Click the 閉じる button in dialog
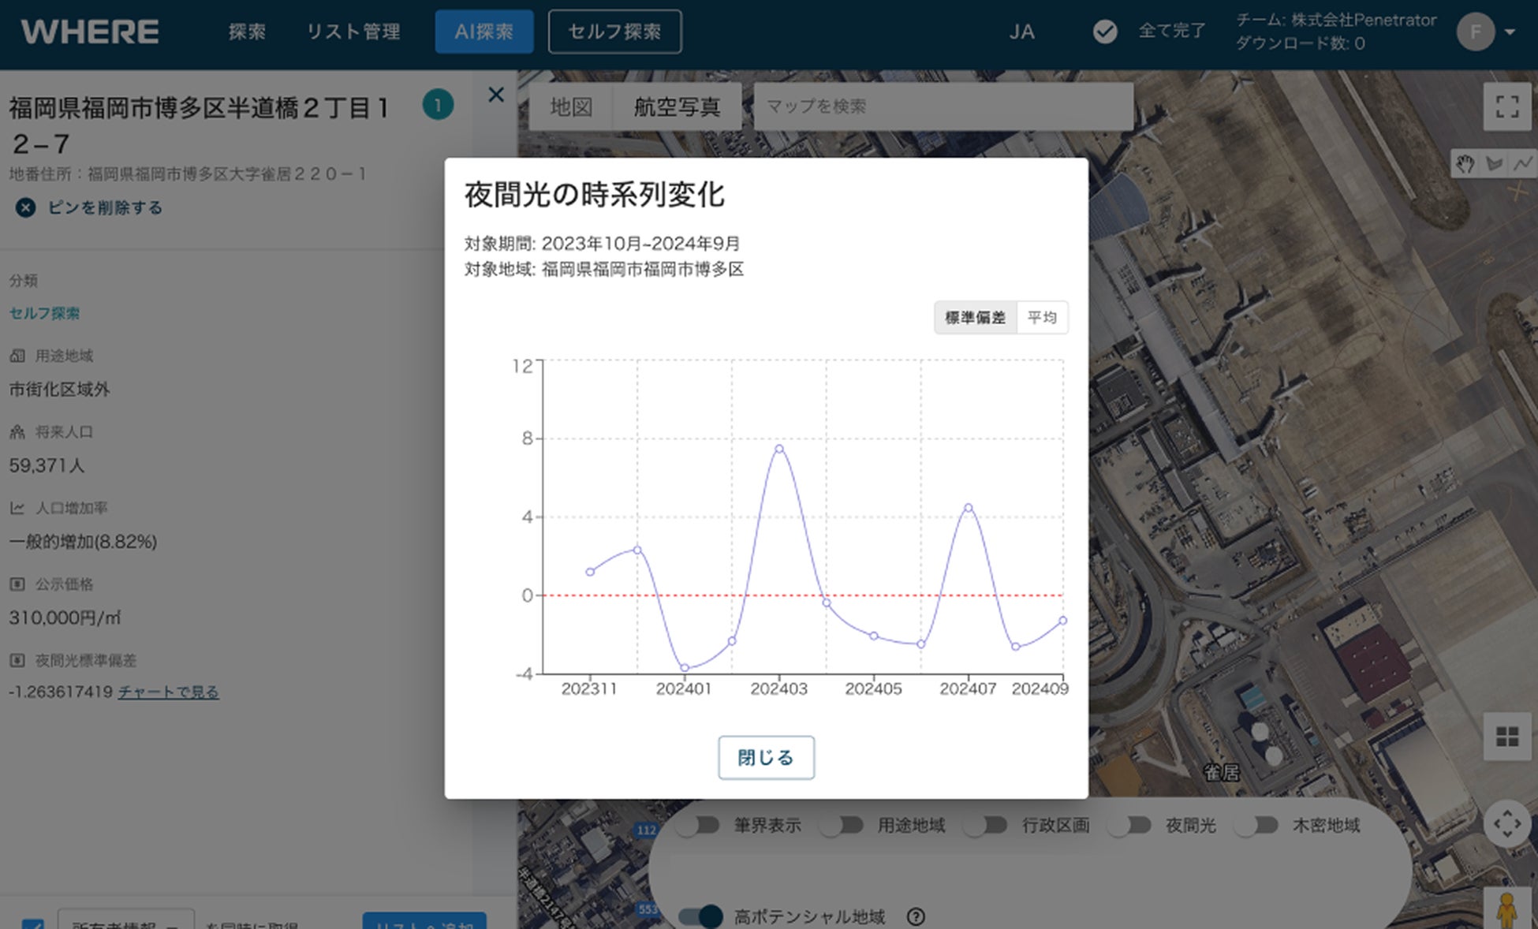1538x929 pixels. 765,757
